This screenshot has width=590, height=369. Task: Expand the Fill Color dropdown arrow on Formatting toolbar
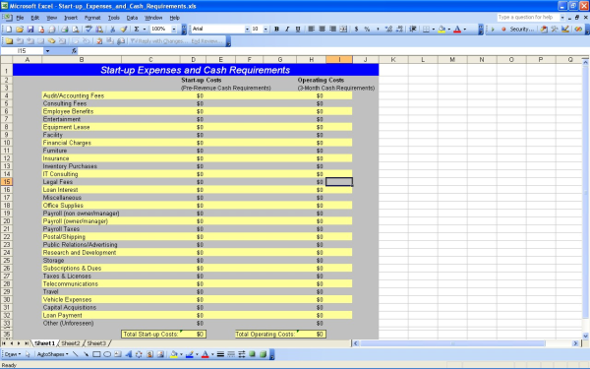449,29
